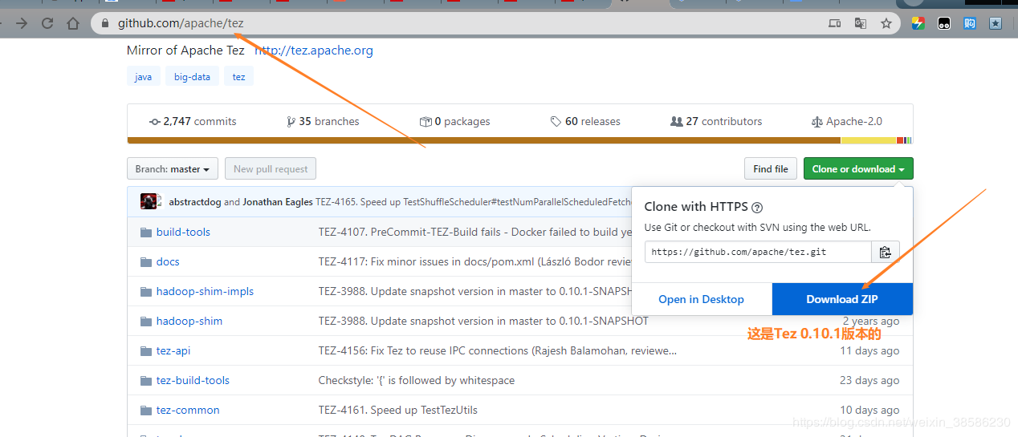Image resolution: width=1018 pixels, height=437 pixels.
Task: Open abstractdog author link
Action: [195, 202]
